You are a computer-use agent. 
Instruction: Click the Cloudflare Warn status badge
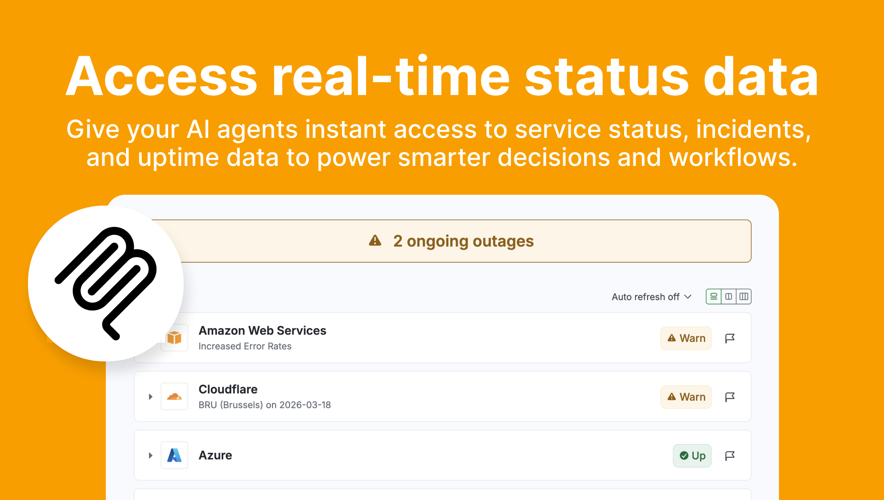click(x=686, y=397)
